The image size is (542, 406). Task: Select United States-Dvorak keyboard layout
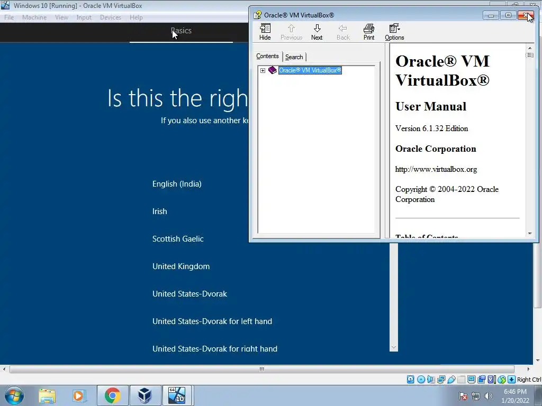coord(190,294)
